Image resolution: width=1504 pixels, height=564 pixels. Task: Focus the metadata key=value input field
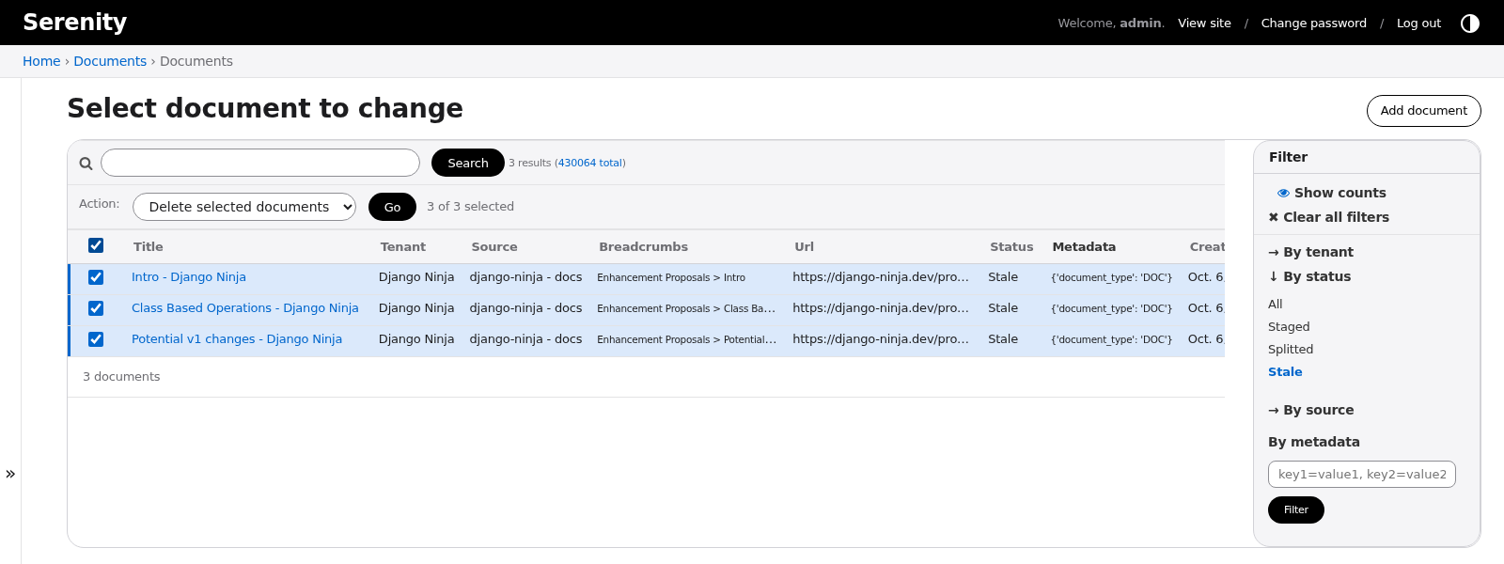point(1361,474)
